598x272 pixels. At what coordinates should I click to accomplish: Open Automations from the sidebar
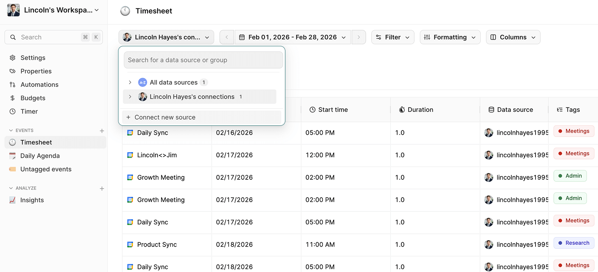click(x=39, y=85)
